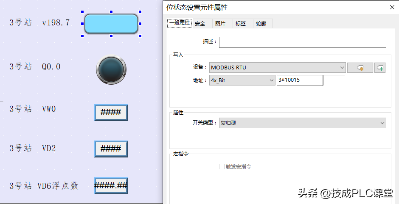This screenshot has width=399, height=204.
Task: Switch to the 安全 tab
Action: [x=200, y=24]
